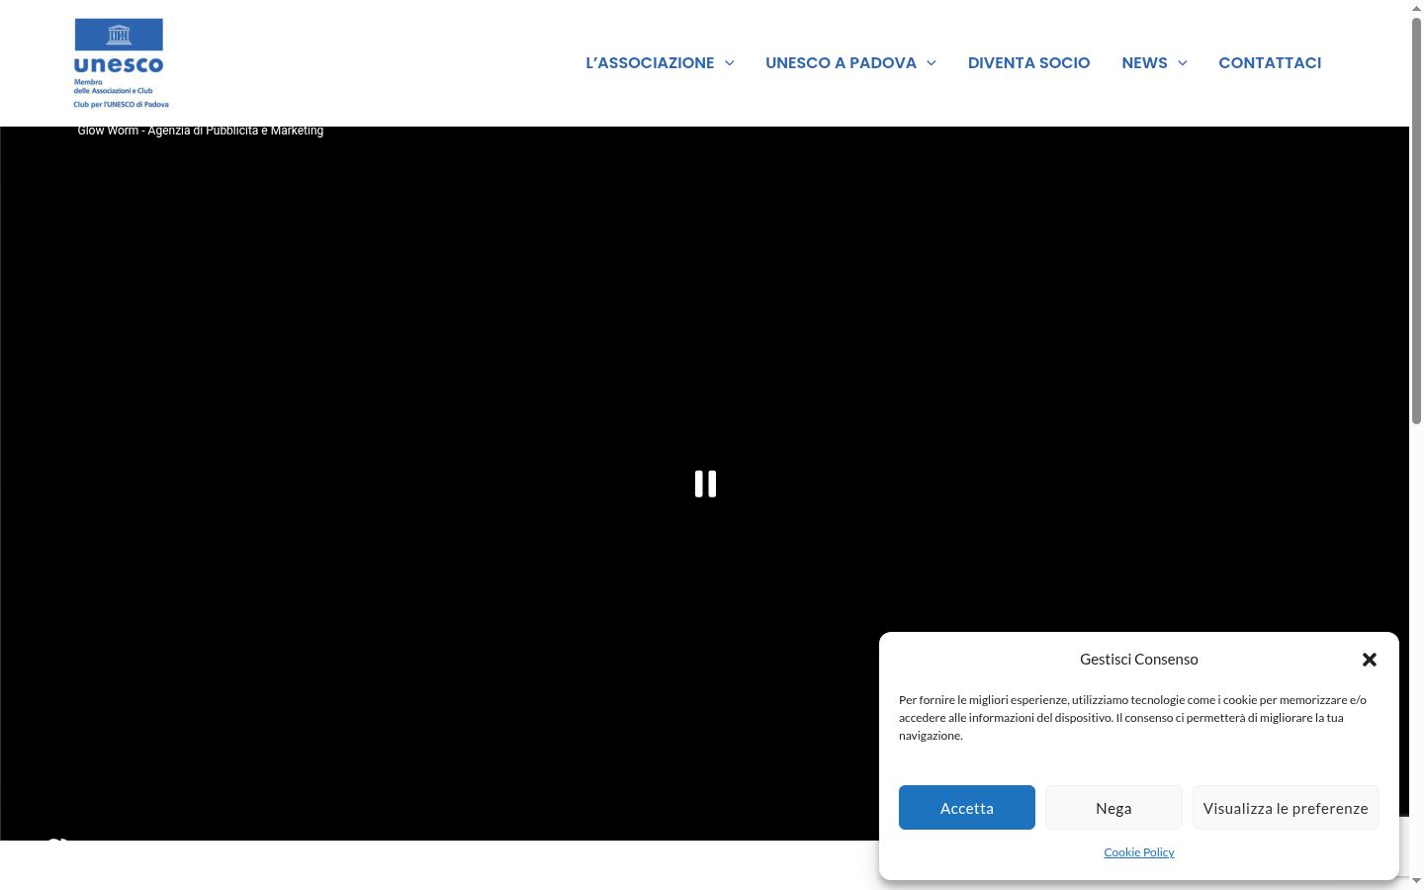Viewport: 1424px width, 890px height.
Task: Expand the L'ASSOCIAZIONE submenu chevron
Action: tap(730, 63)
